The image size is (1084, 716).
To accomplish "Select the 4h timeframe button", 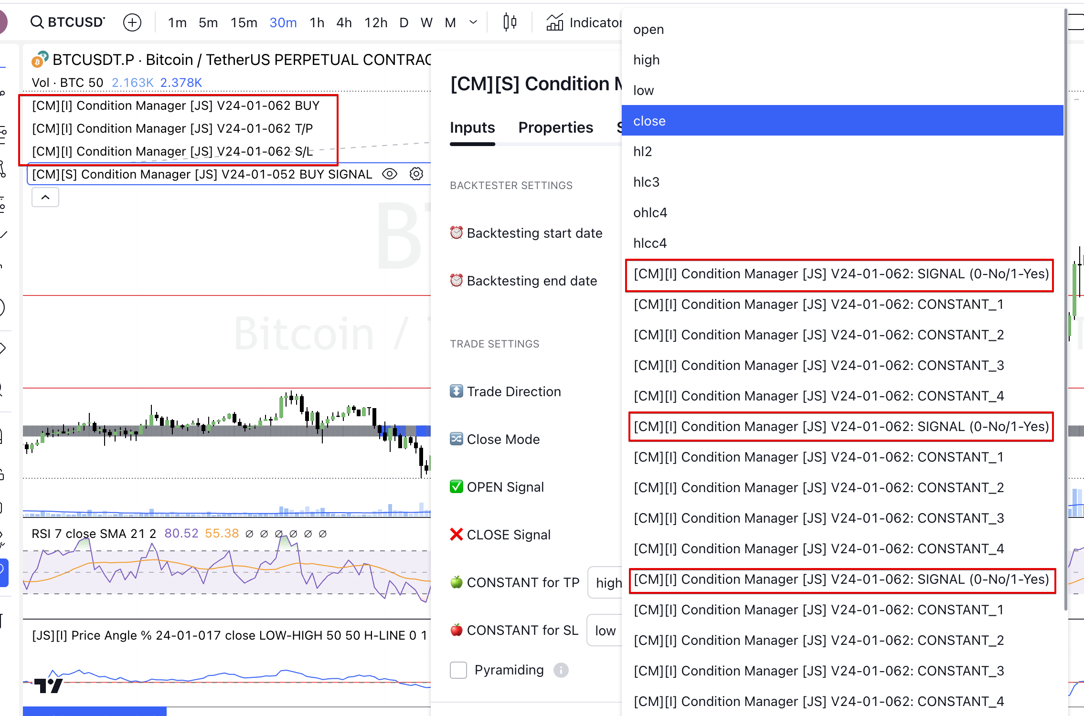I will coord(344,22).
